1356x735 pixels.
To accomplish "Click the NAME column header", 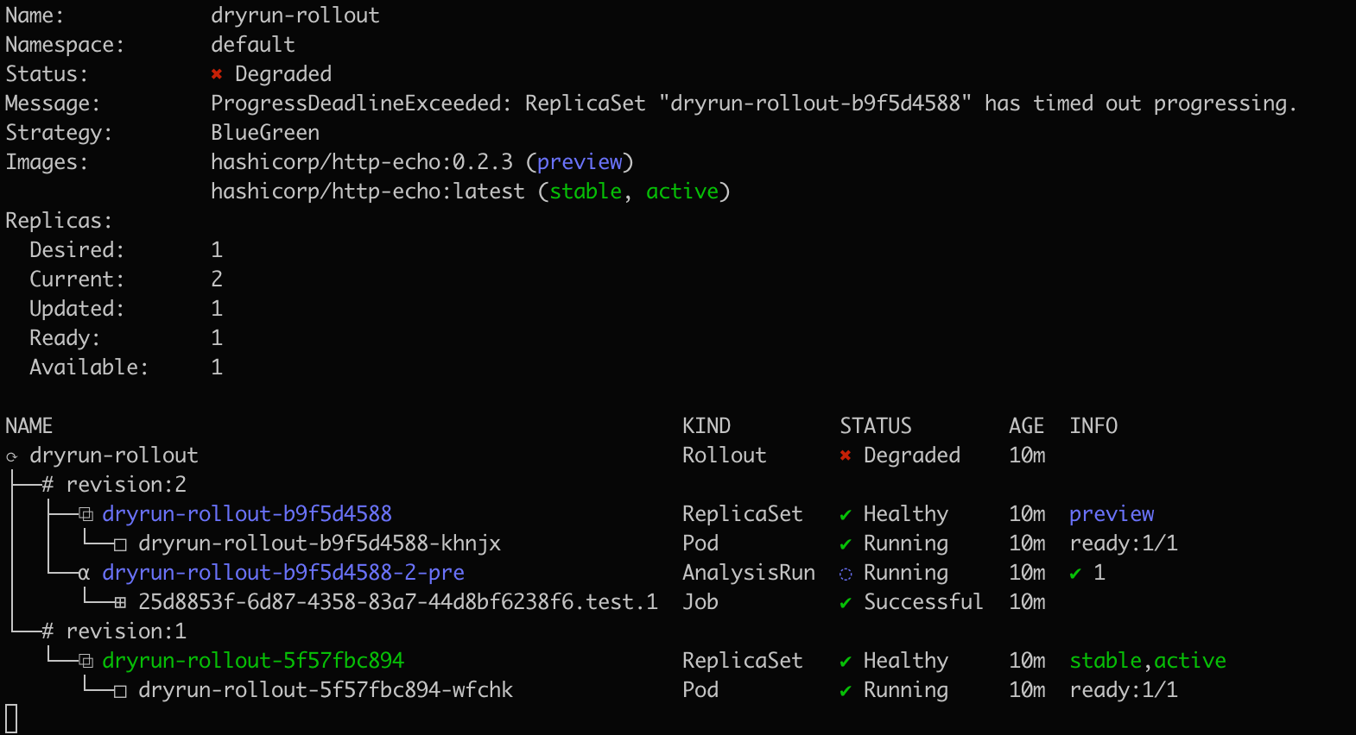I will pos(29,426).
